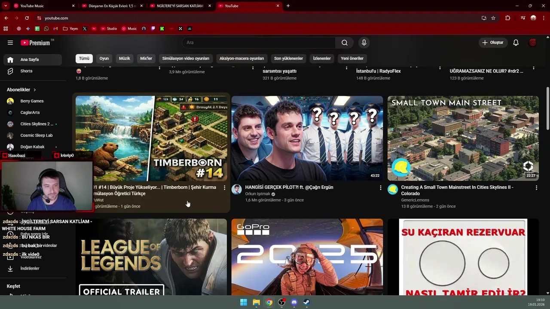Open the Chrome extensions puzzle icon
550x309 pixels.
click(508, 18)
